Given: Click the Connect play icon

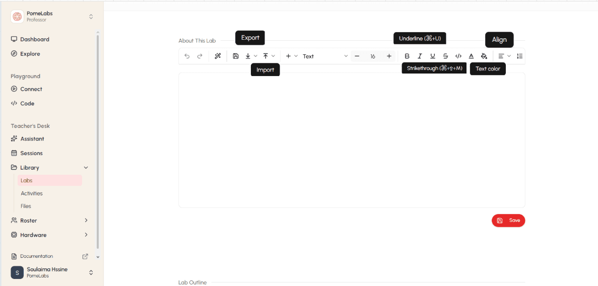Looking at the screenshot, I should [x=14, y=89].
